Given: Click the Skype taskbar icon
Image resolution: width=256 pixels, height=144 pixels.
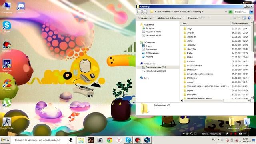Looking at the screenshot, I should pos(128,140).
